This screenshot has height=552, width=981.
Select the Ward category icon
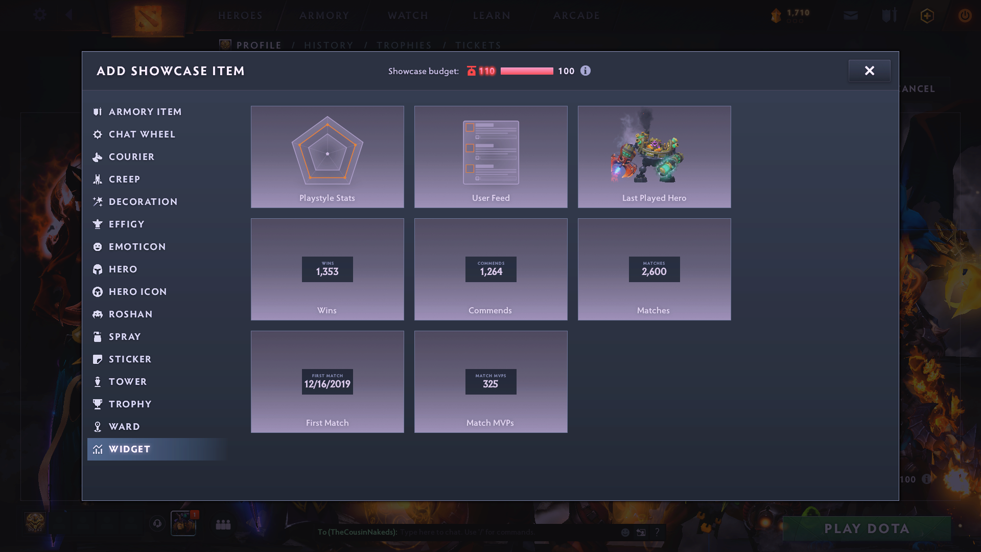point(98,426)
